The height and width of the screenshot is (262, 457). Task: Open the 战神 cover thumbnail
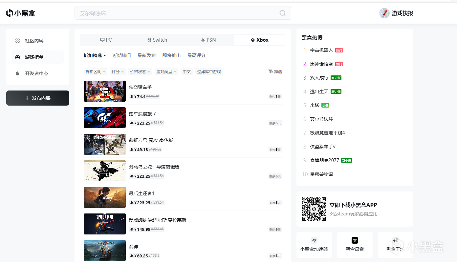(x=105, y=251)
